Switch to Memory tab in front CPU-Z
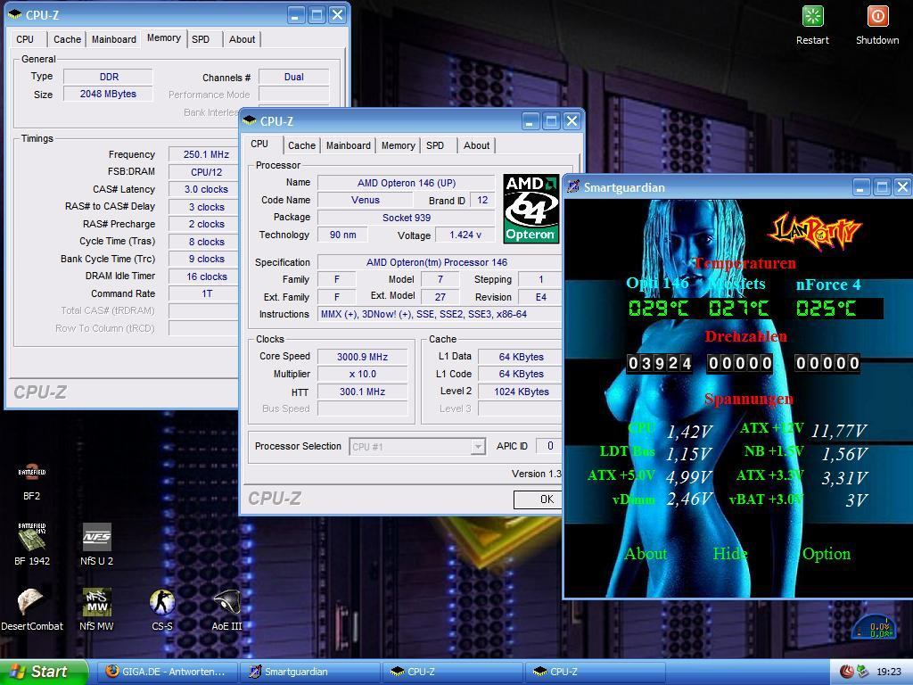Image resolution: width=913 pixels, height=685 pixels. (399, 145)
